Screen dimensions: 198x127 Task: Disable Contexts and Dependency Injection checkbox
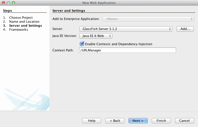tap(82, 44)
